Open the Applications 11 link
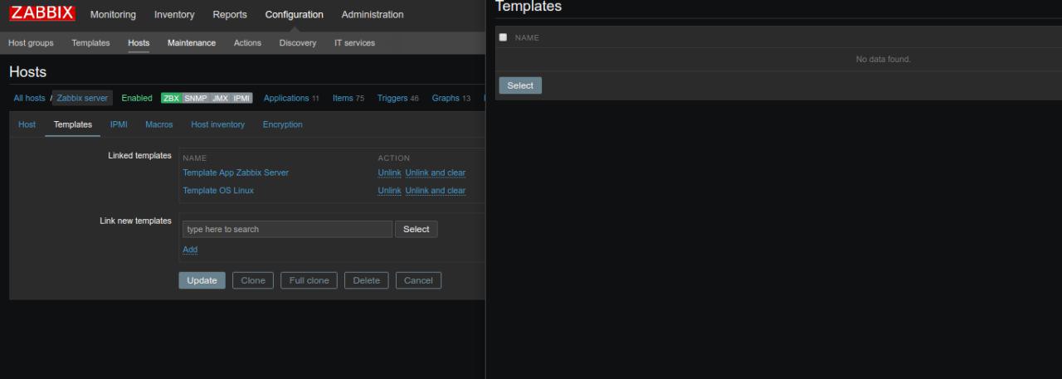1062x379 pixels. point(291,98)
